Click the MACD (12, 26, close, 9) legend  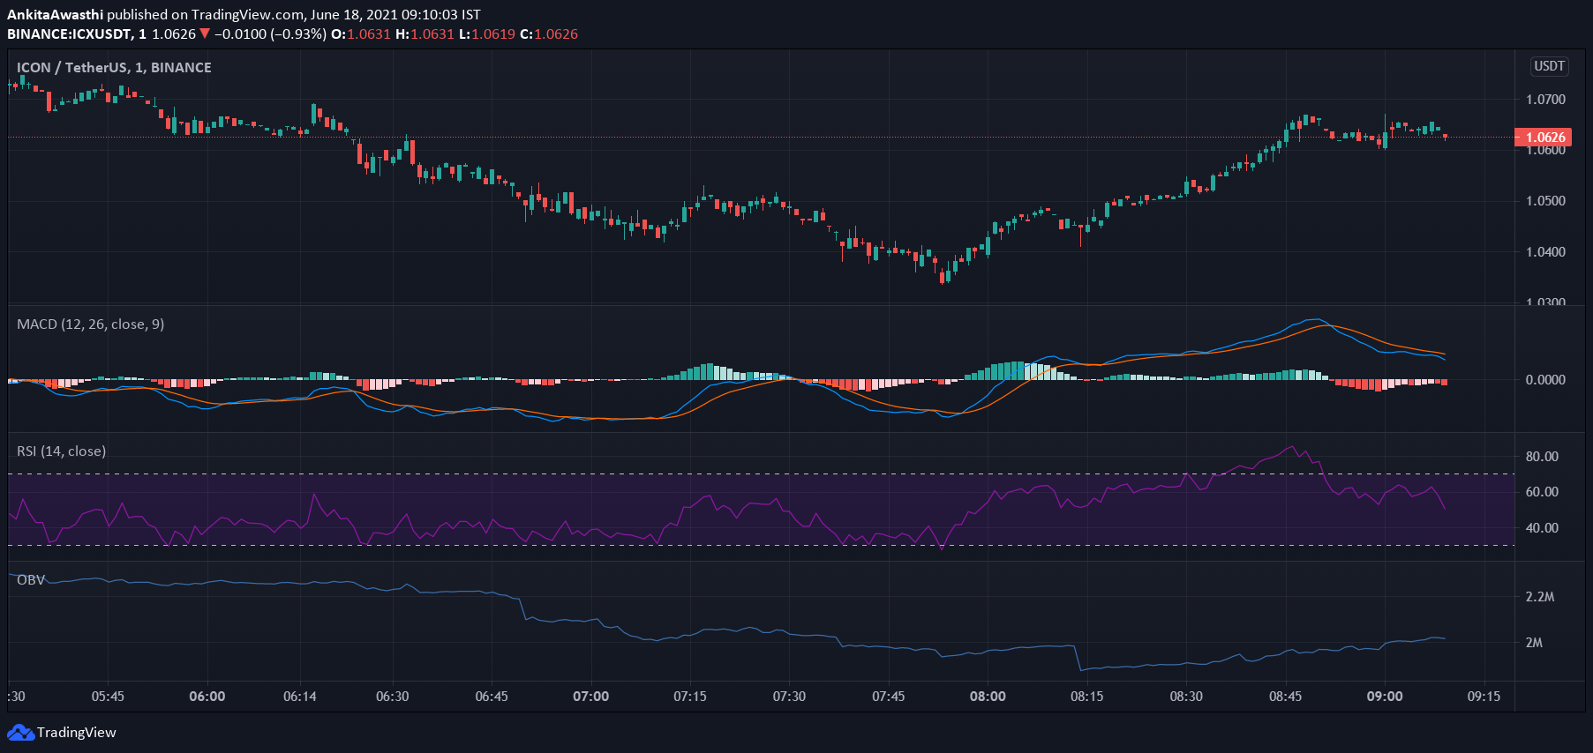(90, 324)
